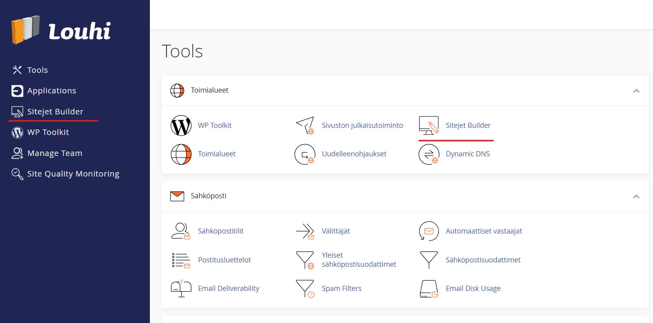Open the Sivuston julkaisutoiminto paper plane icon
This screenshot has height=323, width=653.
(305, 125)
